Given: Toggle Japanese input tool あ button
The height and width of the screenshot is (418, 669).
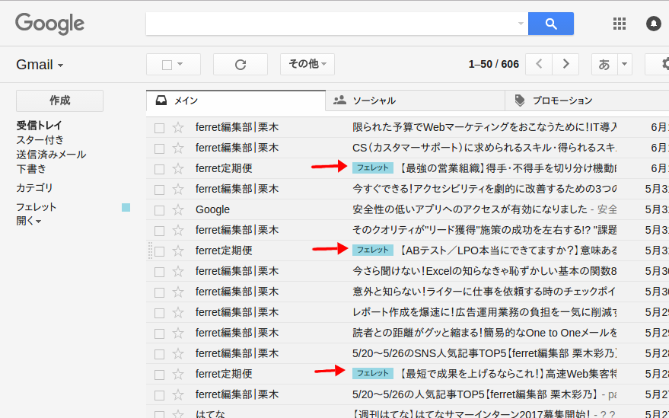Looking at the screenshot, I should point(604,64).
